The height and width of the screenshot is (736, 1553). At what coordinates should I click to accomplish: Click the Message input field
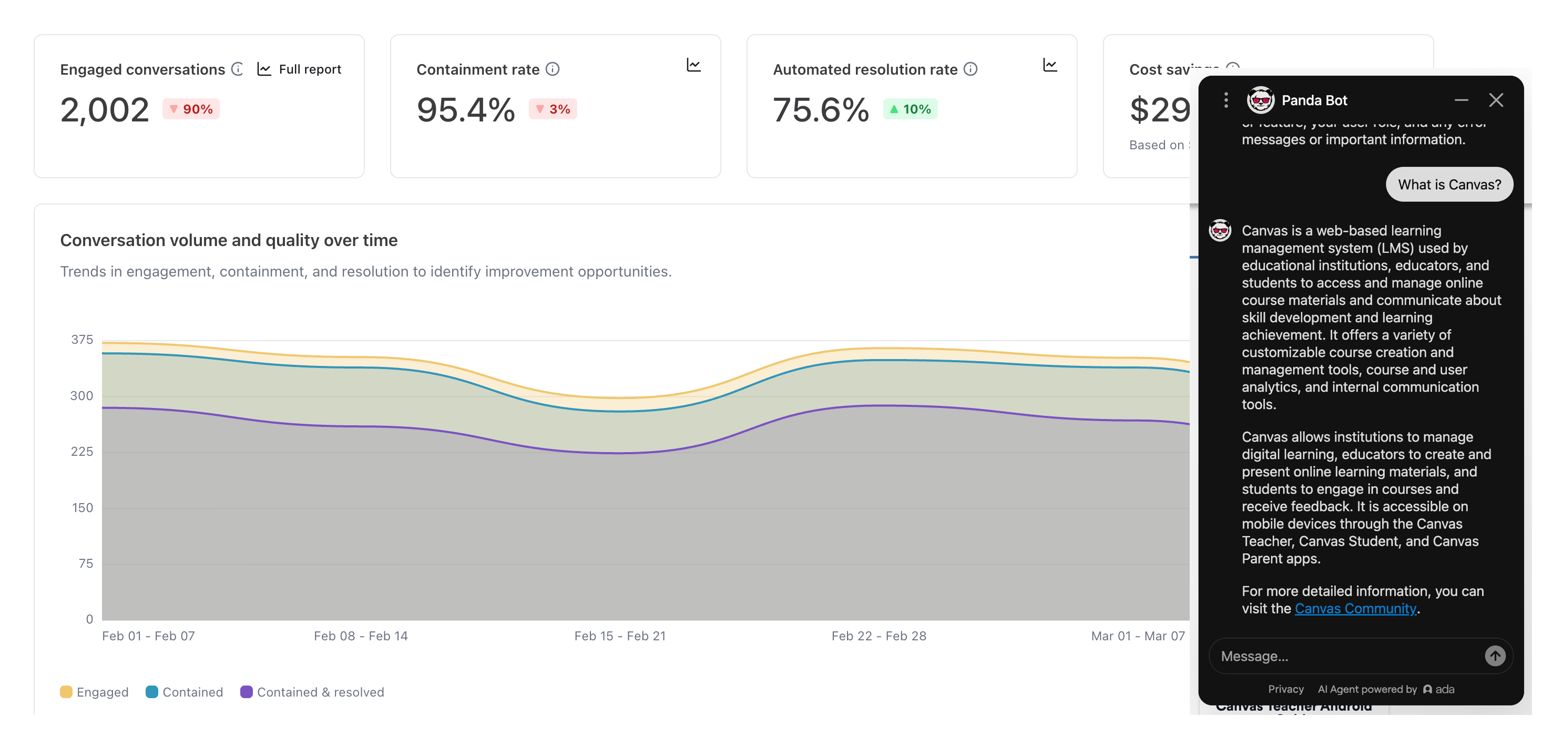coord(1344,656)
